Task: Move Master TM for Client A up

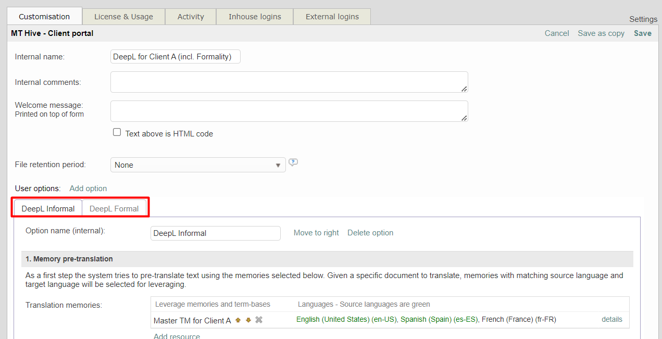Action: [238, 320]
